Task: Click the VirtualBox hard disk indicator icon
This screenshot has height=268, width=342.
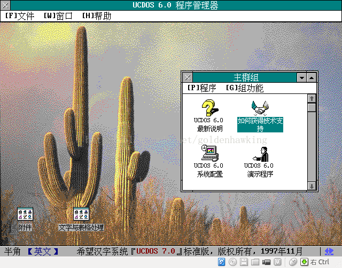Action: click(x=222, y=262)
